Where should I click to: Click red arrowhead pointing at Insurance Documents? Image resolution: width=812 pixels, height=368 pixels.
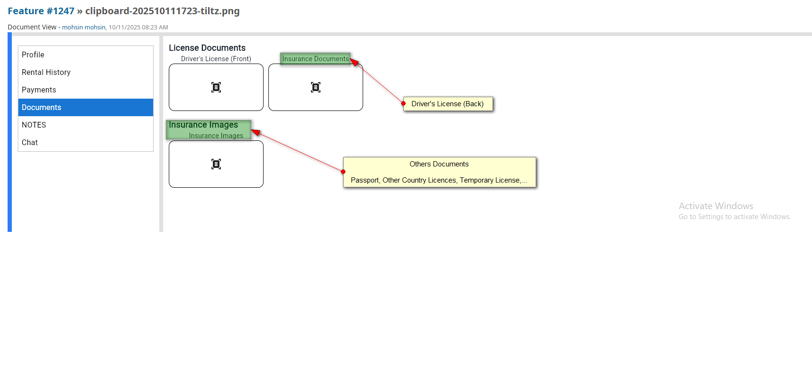tap(354, 62)
